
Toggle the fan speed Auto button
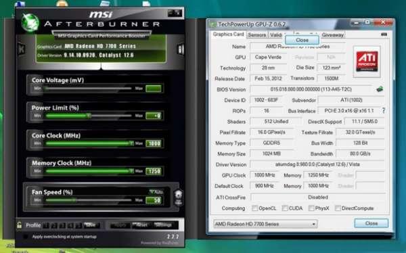click(x=156, y=192)
